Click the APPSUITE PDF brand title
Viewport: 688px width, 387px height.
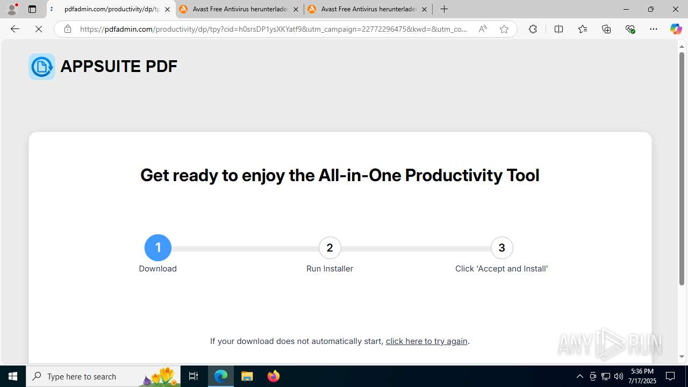click(119, 66)
